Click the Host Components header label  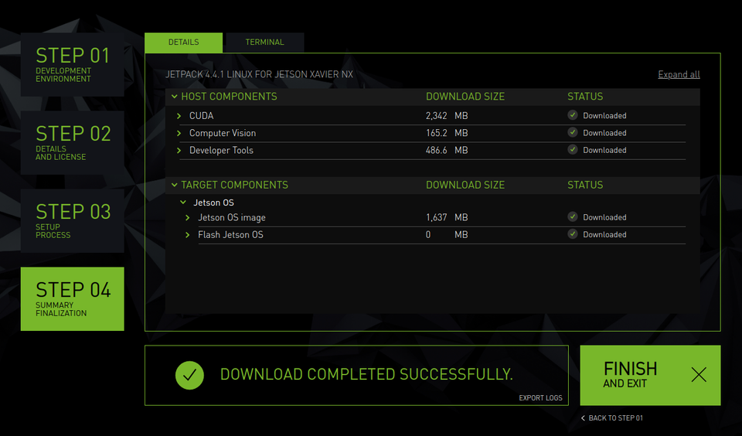(x=229, y=97)
